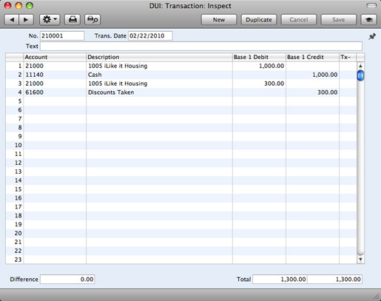Click the window zoom pill button in the title bar

point(371,6)
